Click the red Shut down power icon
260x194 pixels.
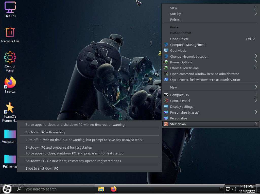(166, 124)
